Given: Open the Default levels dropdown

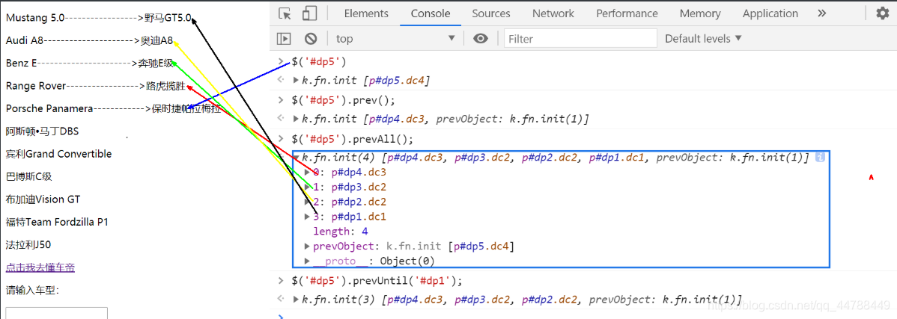Looking at the screenshot, I should pos(703,39).
